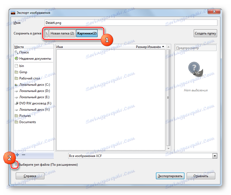Click the GIMP preview placeholder image
The height and width of the screenshot is (195, 231).
pos(196,69)
